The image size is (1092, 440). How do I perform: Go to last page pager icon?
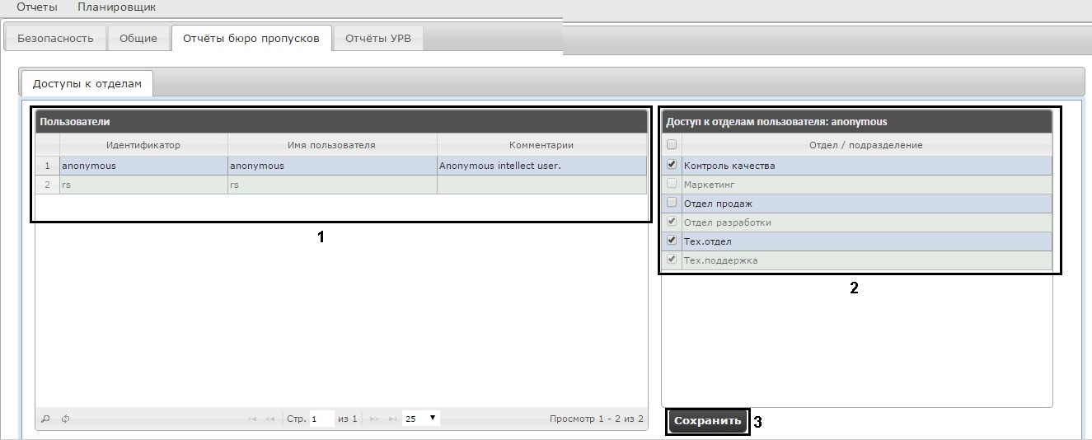(391, 419)
